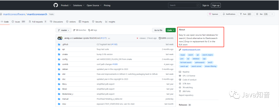279x107 pixels.
Task: Switch to the Security tab
Action: 97,22
